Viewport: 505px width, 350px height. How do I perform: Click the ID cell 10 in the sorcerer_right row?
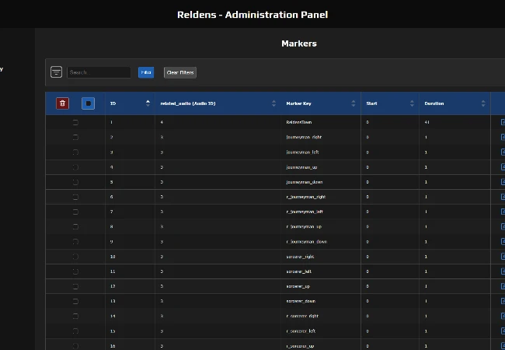113,257
